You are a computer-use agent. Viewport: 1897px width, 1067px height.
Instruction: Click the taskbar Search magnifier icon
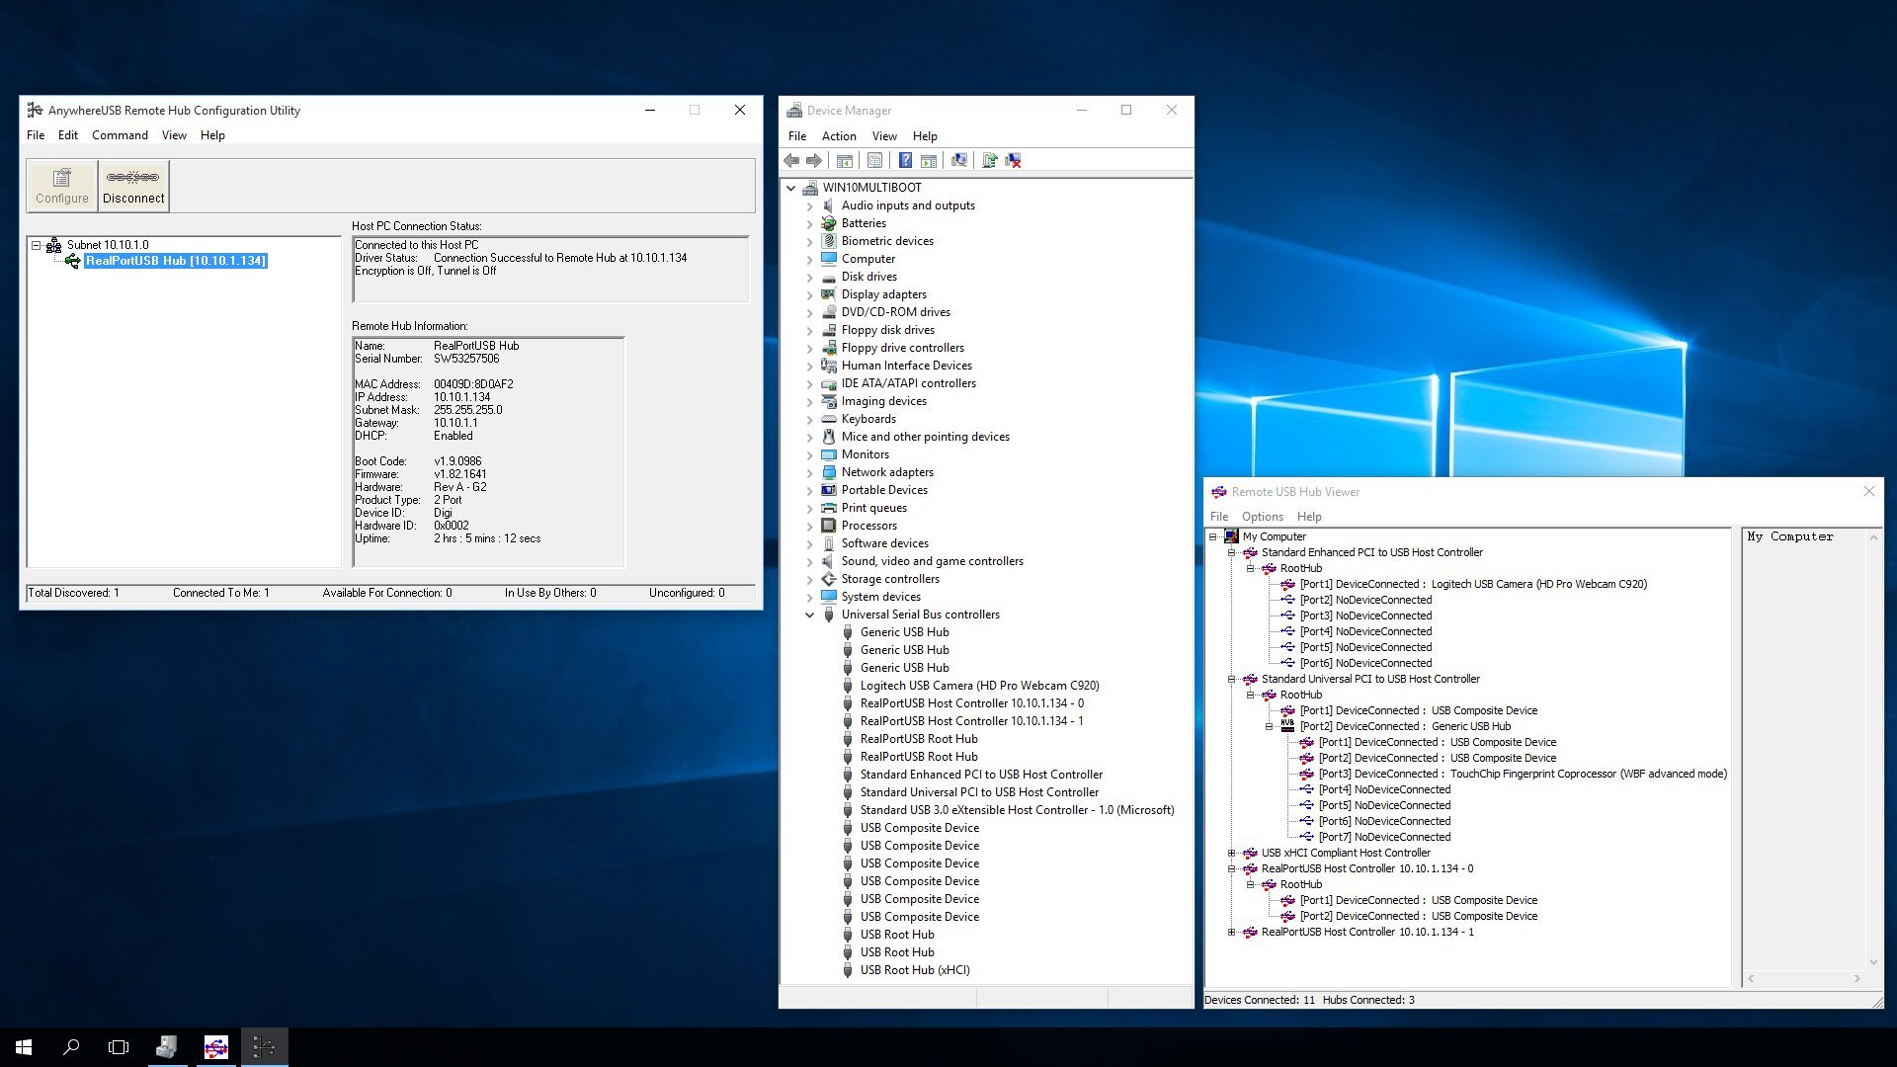71,1047
